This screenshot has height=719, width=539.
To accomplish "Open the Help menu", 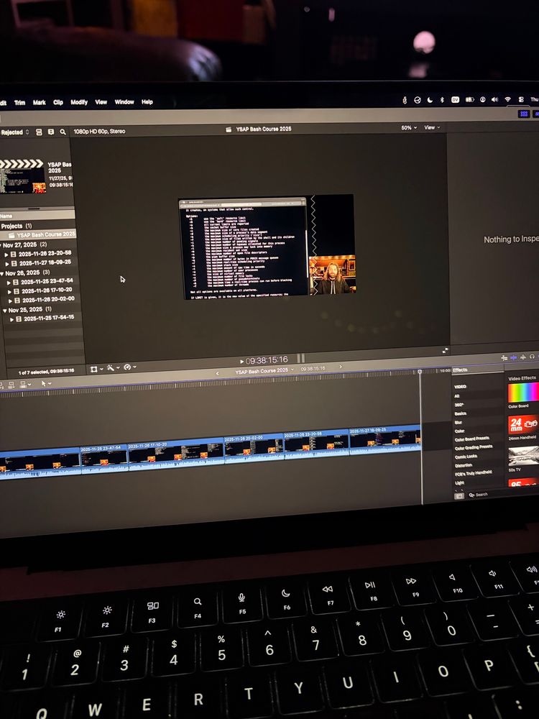I will (x=147, y=102).
